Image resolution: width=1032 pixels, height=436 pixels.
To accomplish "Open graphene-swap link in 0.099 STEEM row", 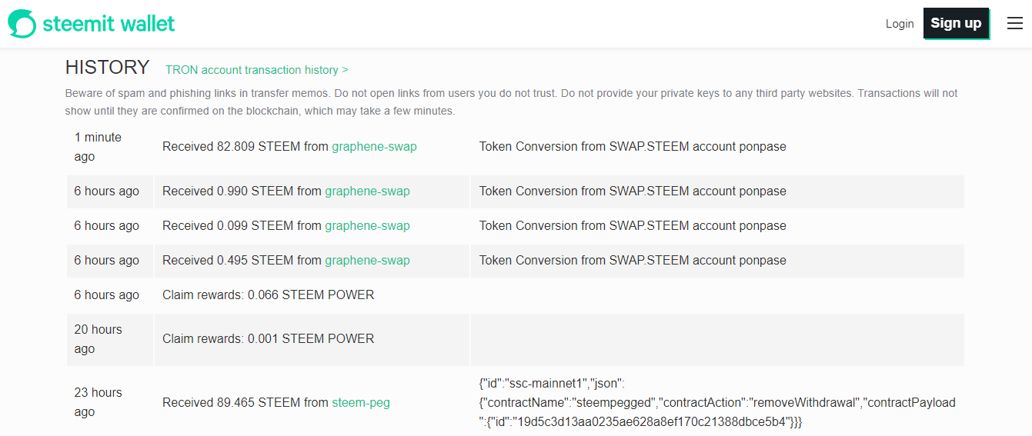I will pyautogui.click(x=367, y=225).
